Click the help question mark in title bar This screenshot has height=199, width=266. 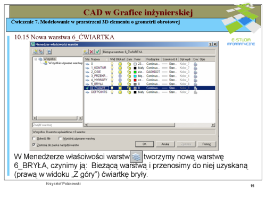click(x=211, y=44)
